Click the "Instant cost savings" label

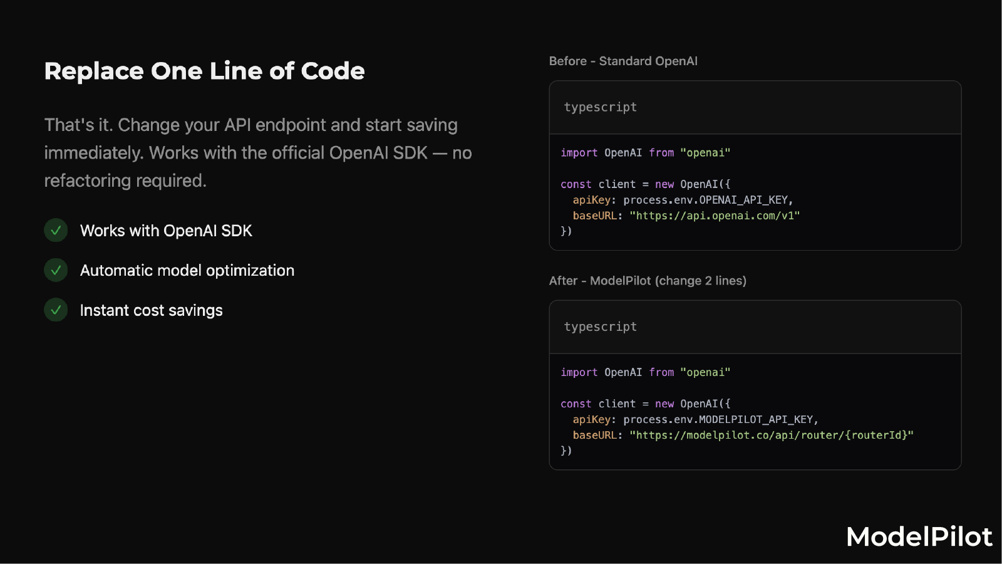tap(152, 310)
